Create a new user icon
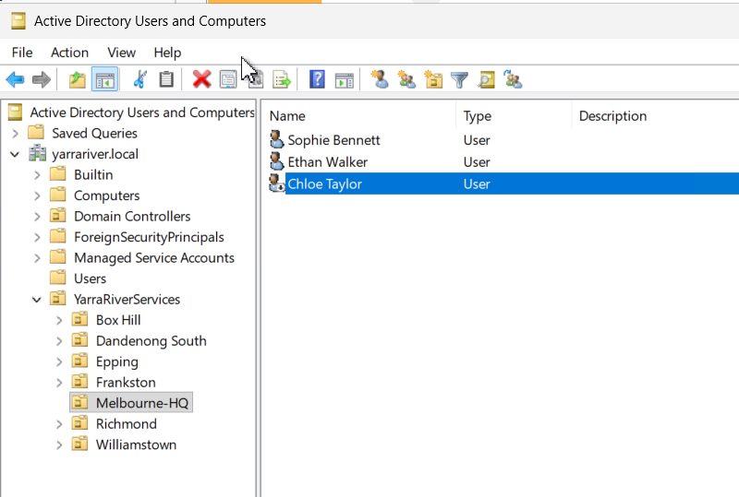 [x=380, y=79]
